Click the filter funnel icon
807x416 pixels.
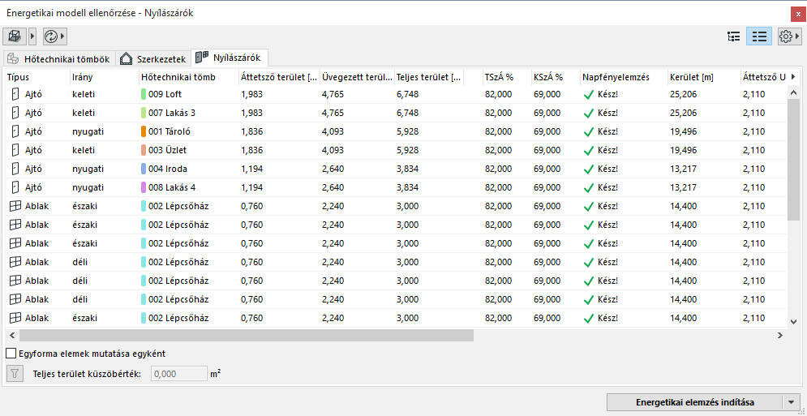pos(15,374)
